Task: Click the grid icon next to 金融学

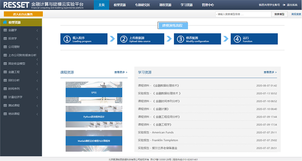Action: (5, 30)
